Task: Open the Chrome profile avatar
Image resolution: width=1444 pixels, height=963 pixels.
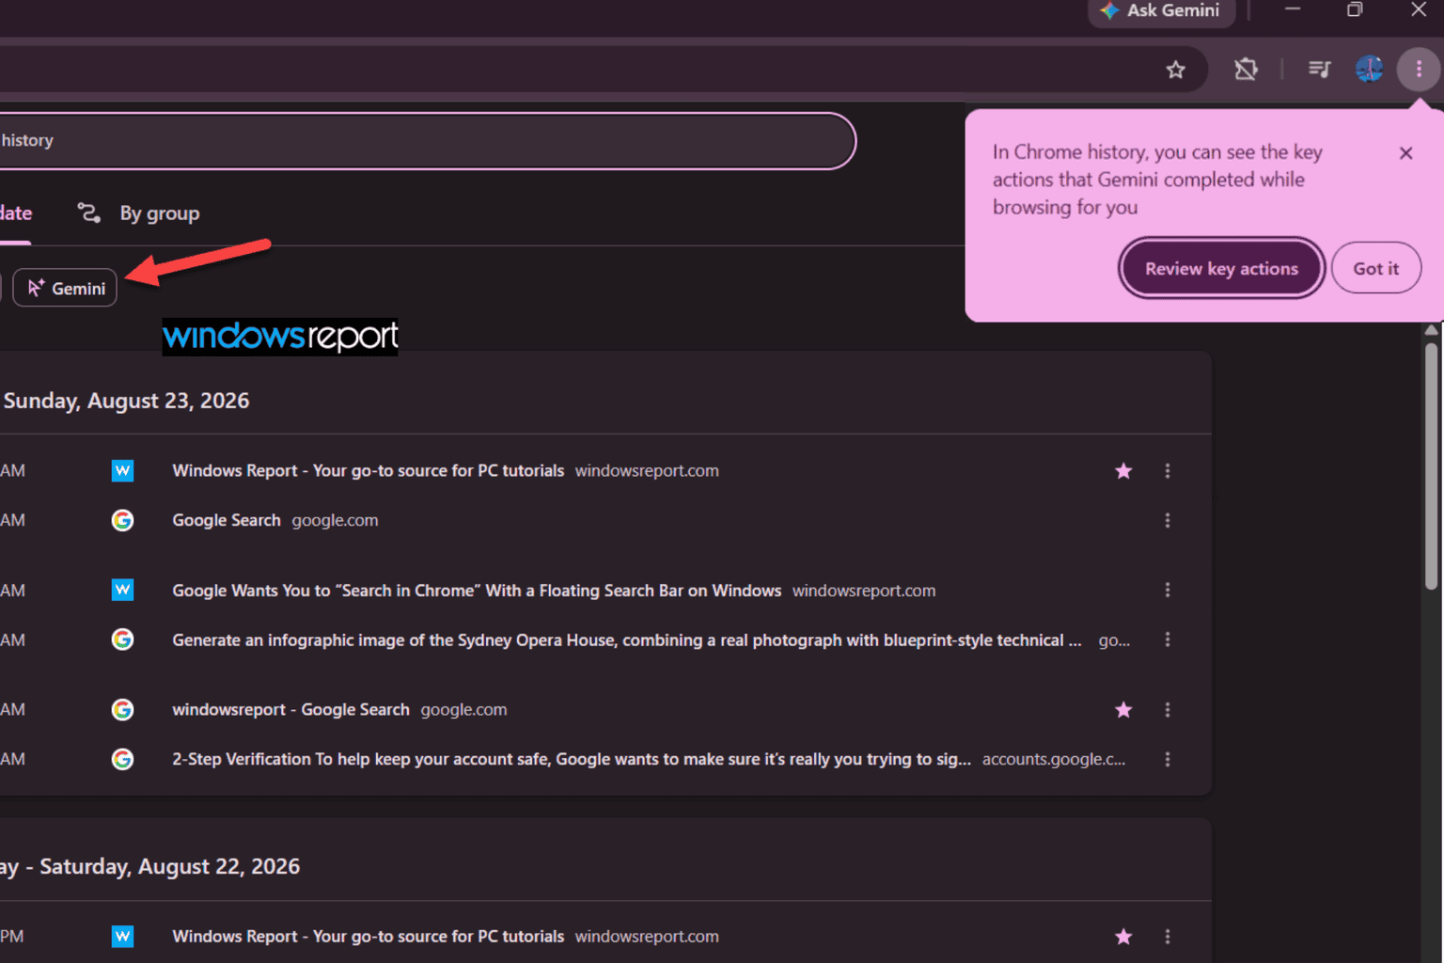Action: (x=1369, y=69)
